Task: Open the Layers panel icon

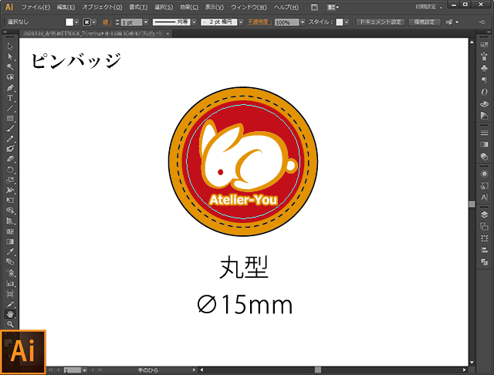Action: coord(484,215)
